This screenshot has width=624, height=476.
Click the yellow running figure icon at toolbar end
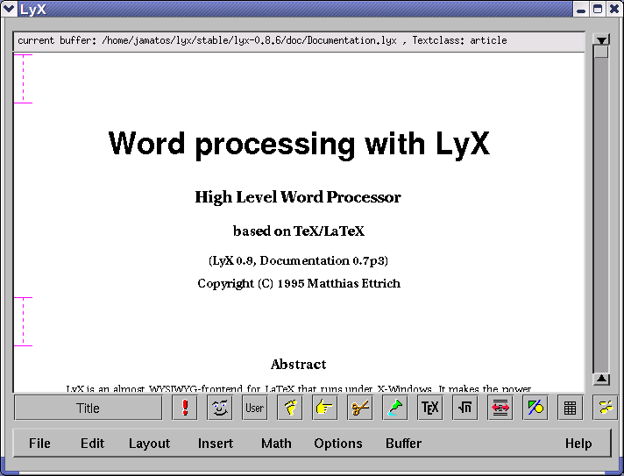coord(606,408)
